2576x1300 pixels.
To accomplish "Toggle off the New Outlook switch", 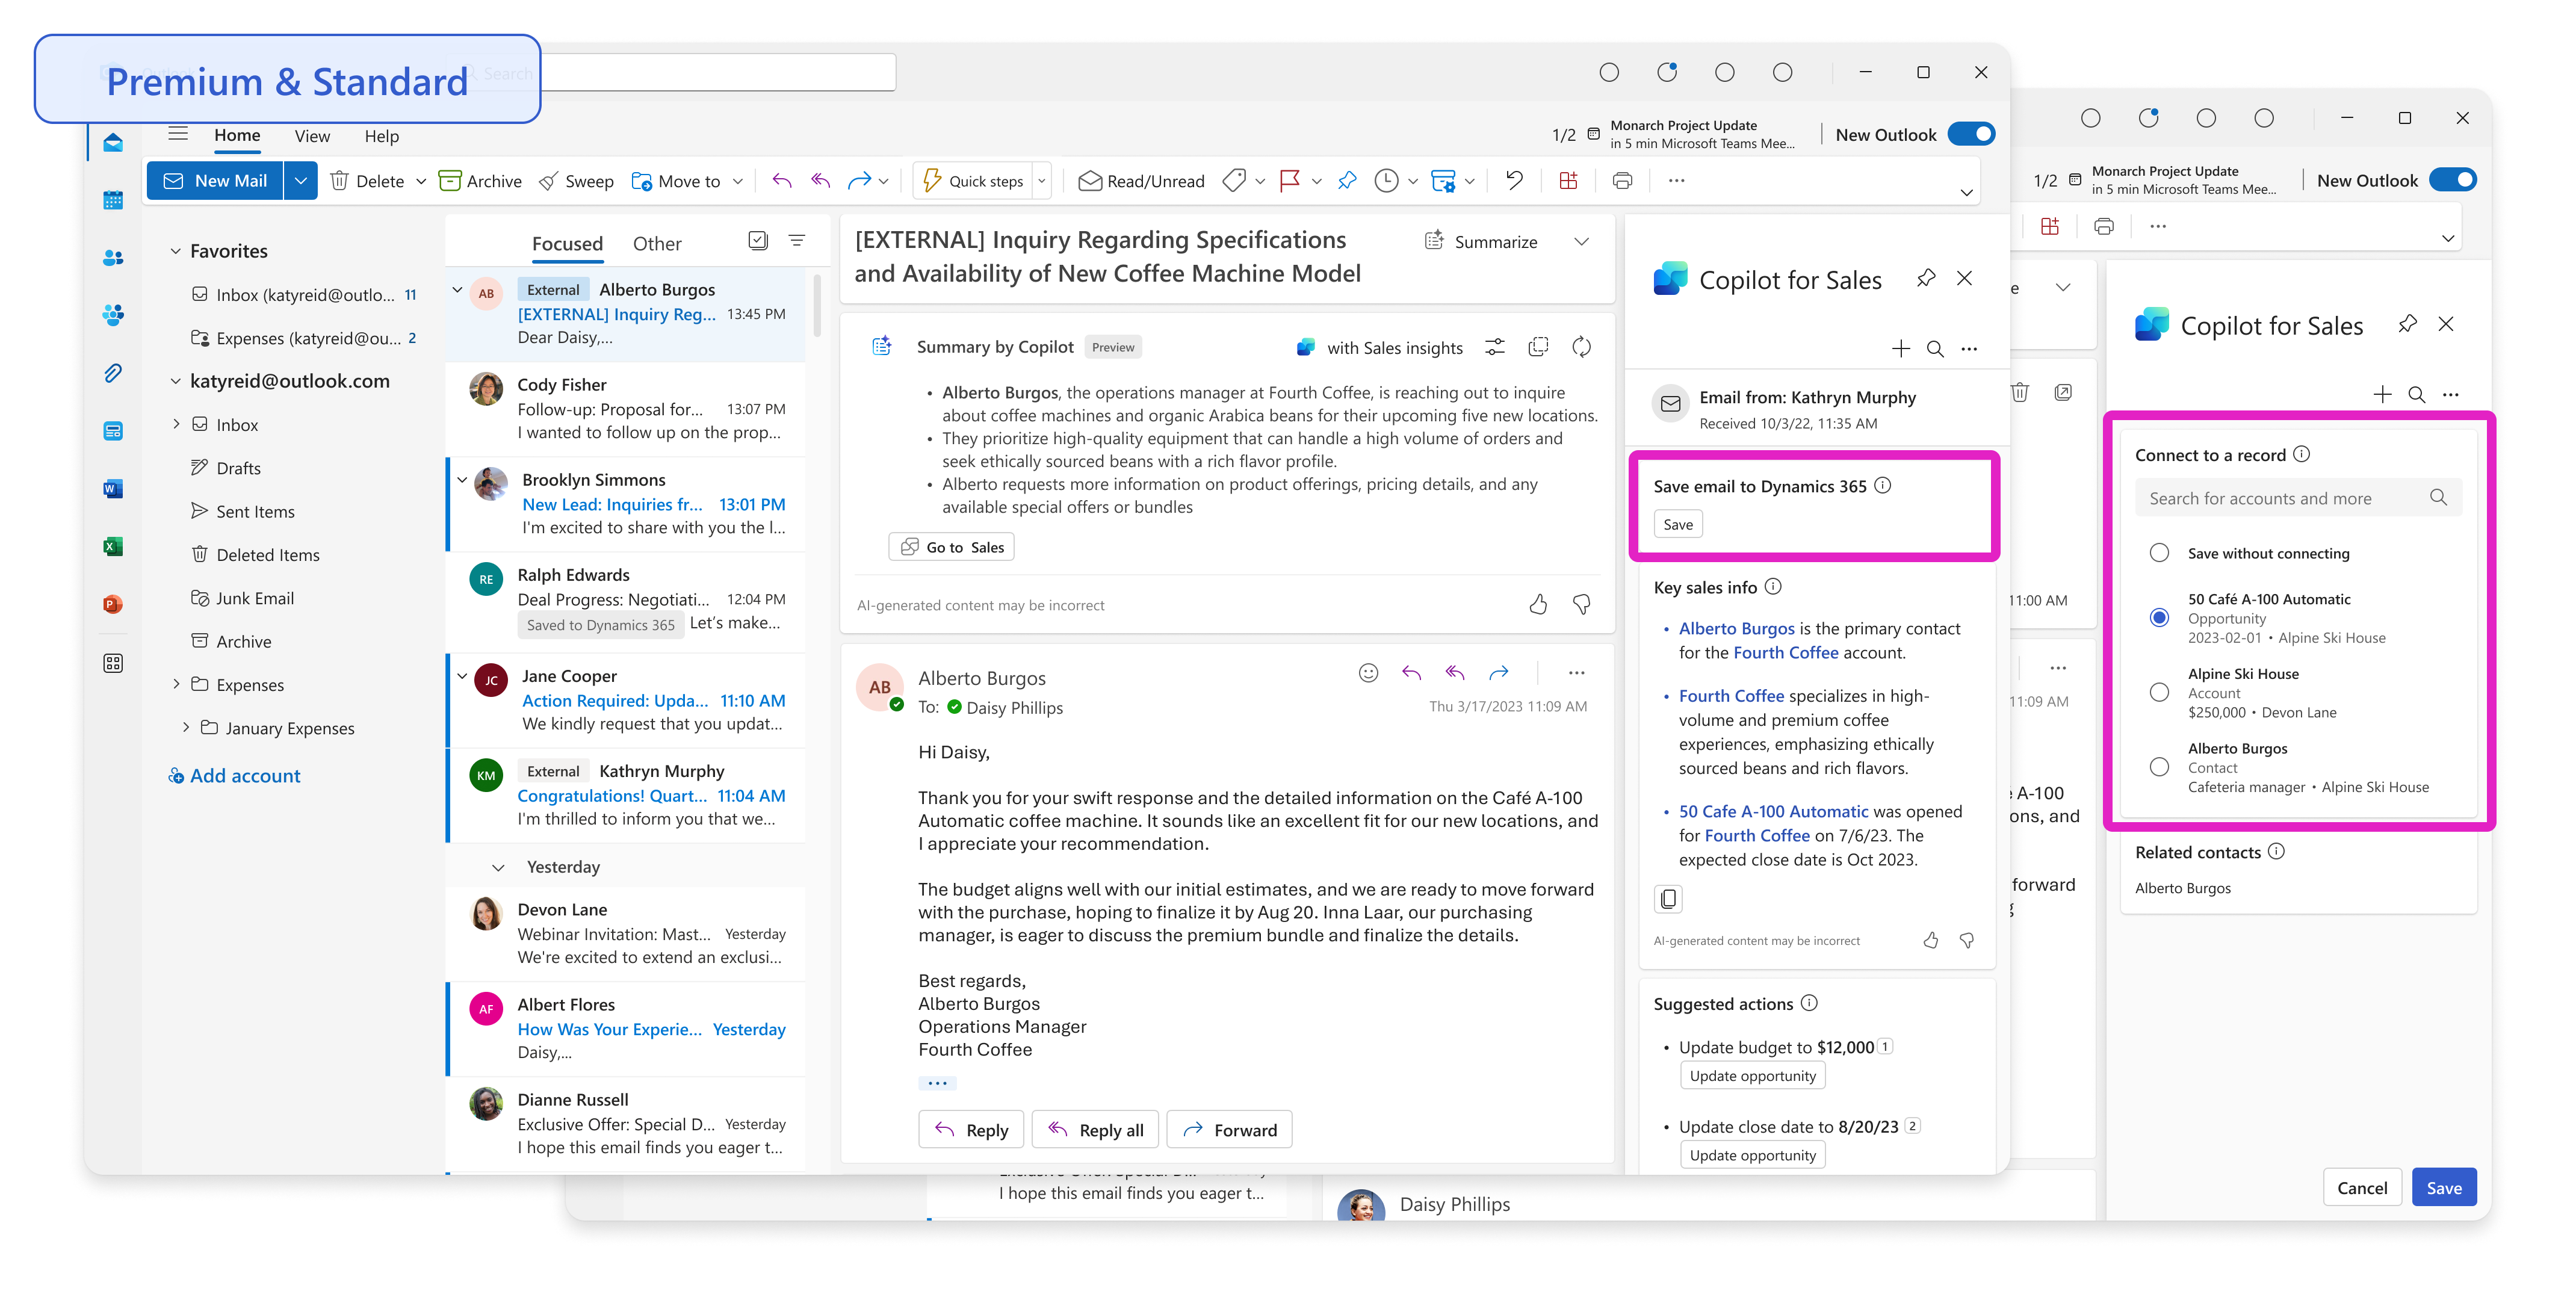I will click(x=1971, y=133).
